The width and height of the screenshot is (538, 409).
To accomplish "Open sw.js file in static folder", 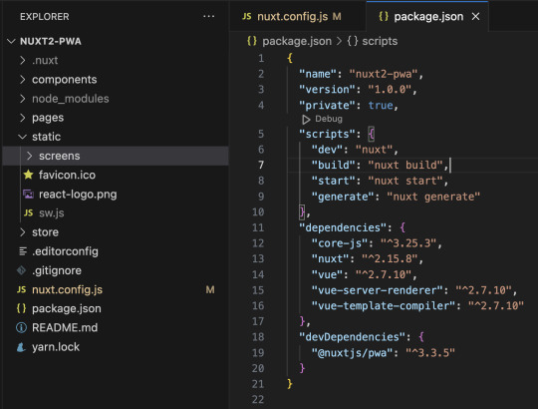I will point(52,212).
